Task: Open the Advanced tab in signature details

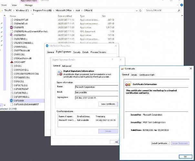Action: pos(67,66)
